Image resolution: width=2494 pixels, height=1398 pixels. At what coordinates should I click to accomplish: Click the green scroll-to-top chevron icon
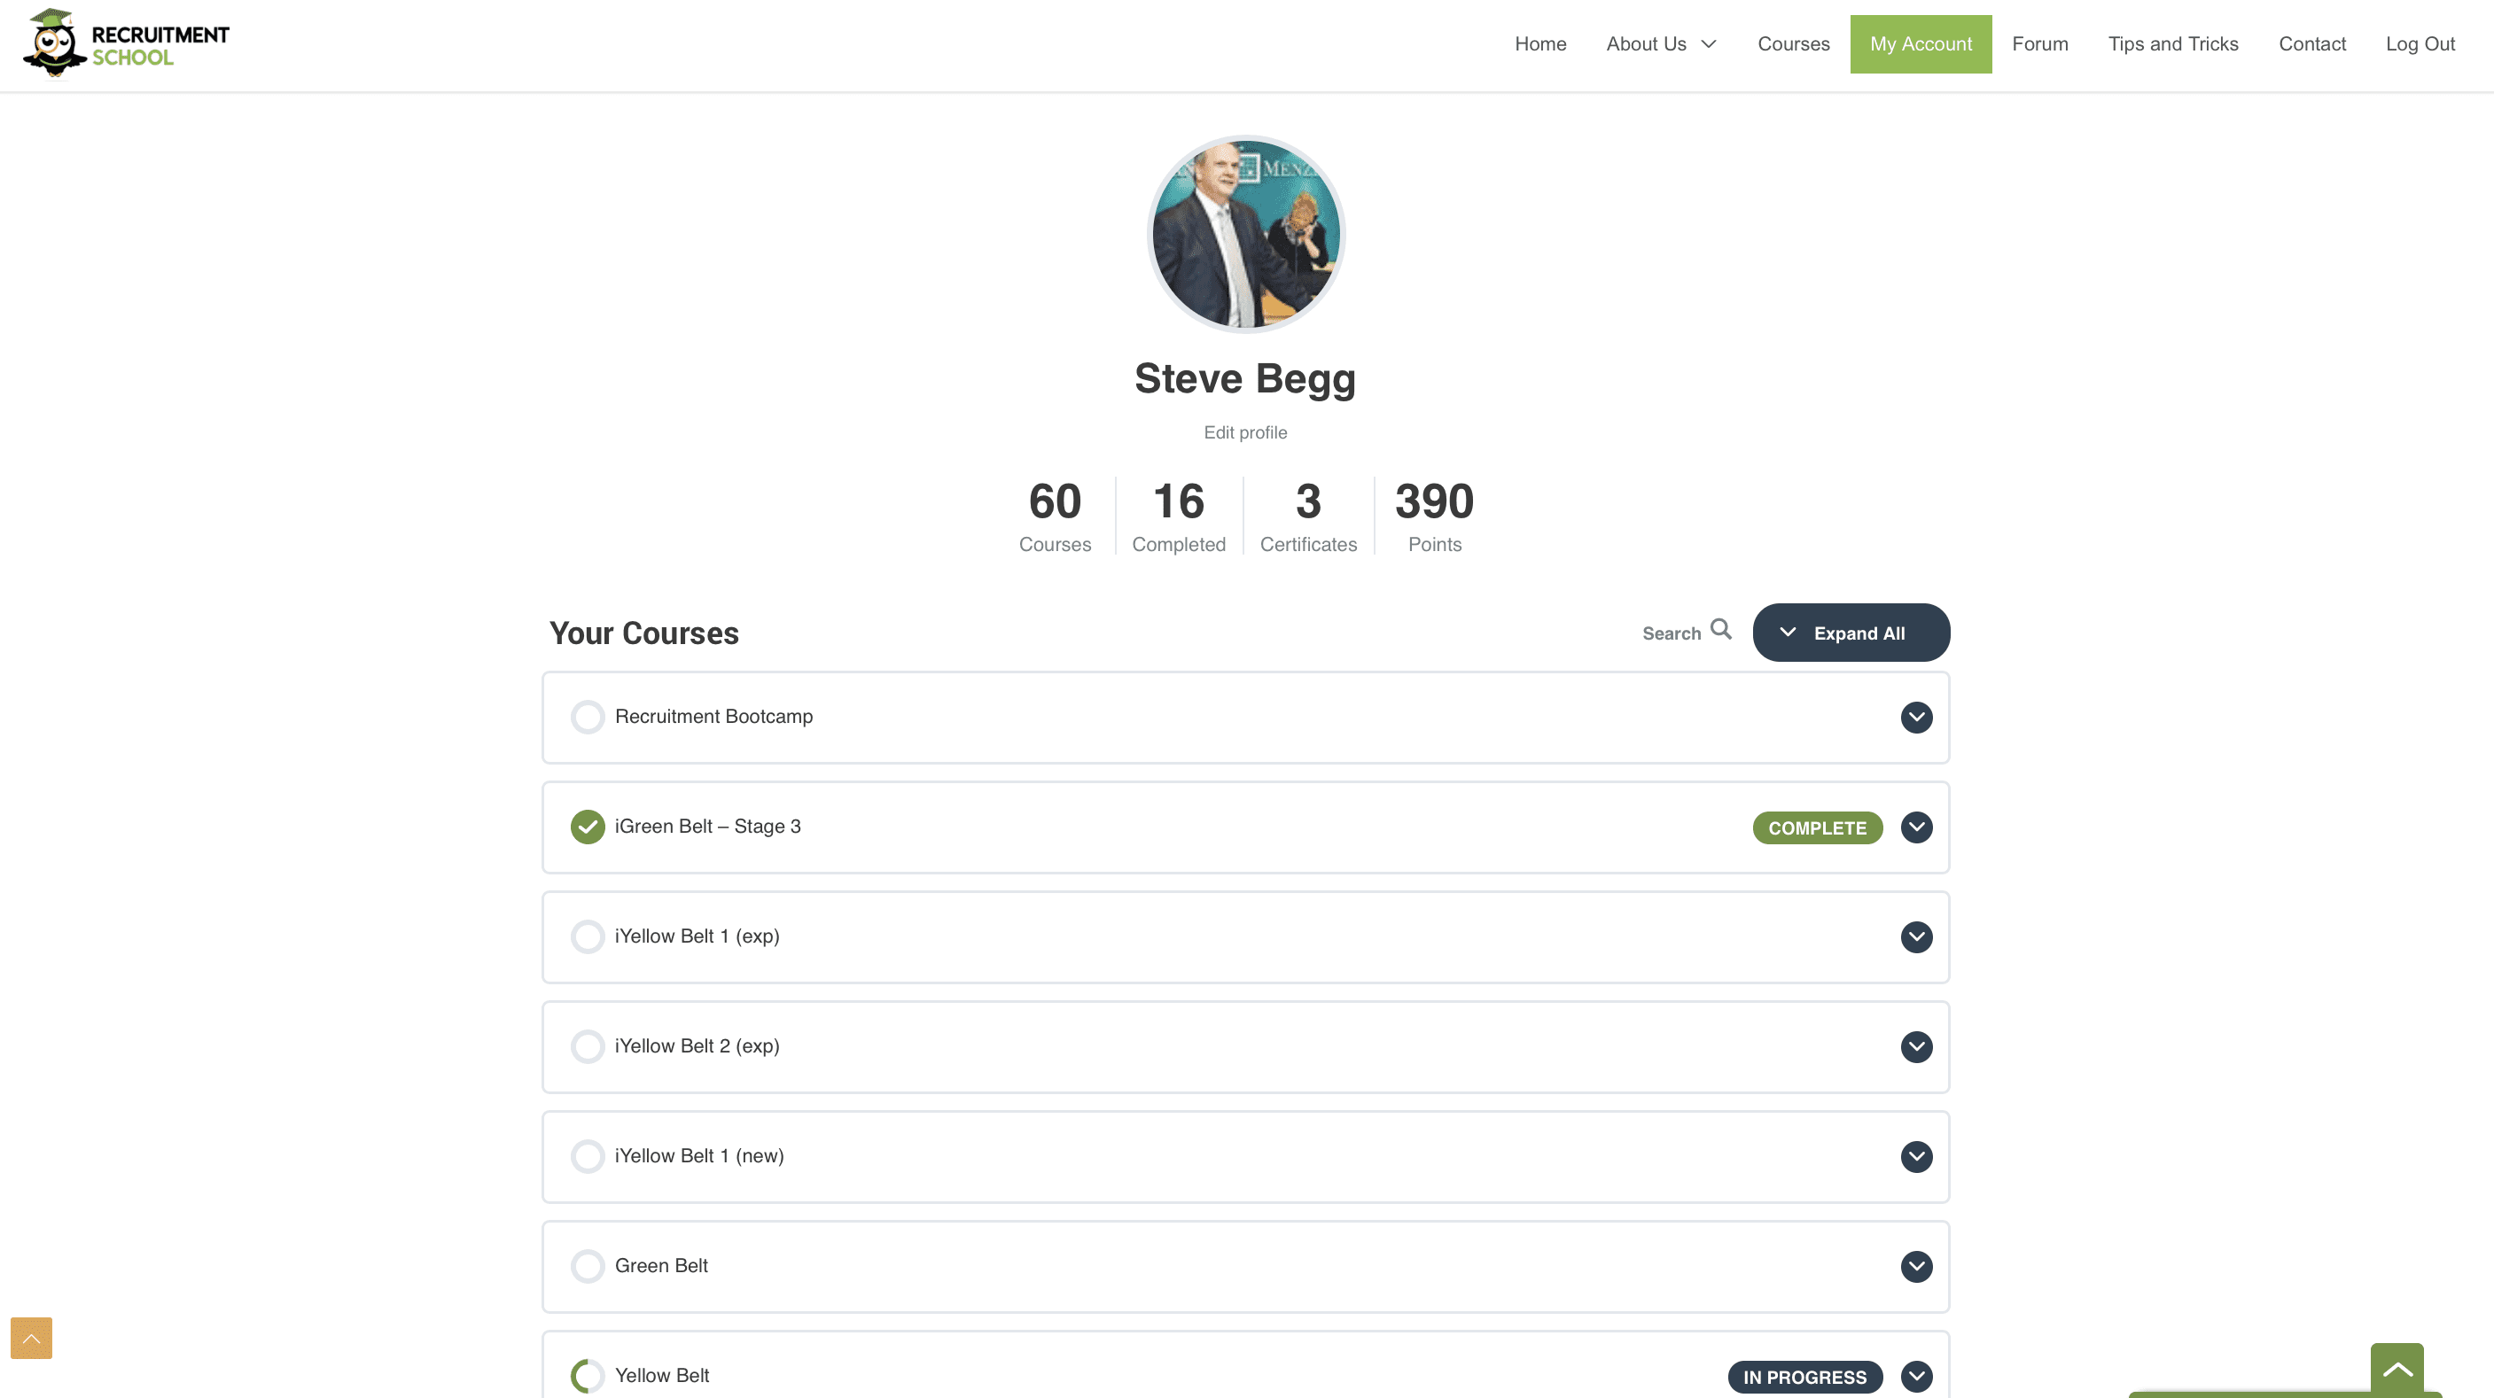[2397, 1369]
